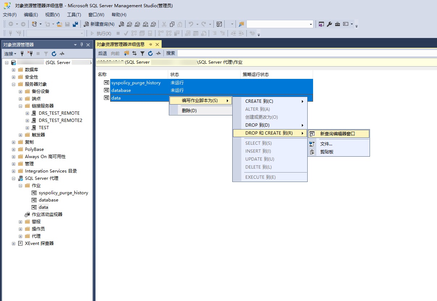Viewport: 437px width, 301px height.
Task: Click the 名称 column header
Action: point(132,74)
